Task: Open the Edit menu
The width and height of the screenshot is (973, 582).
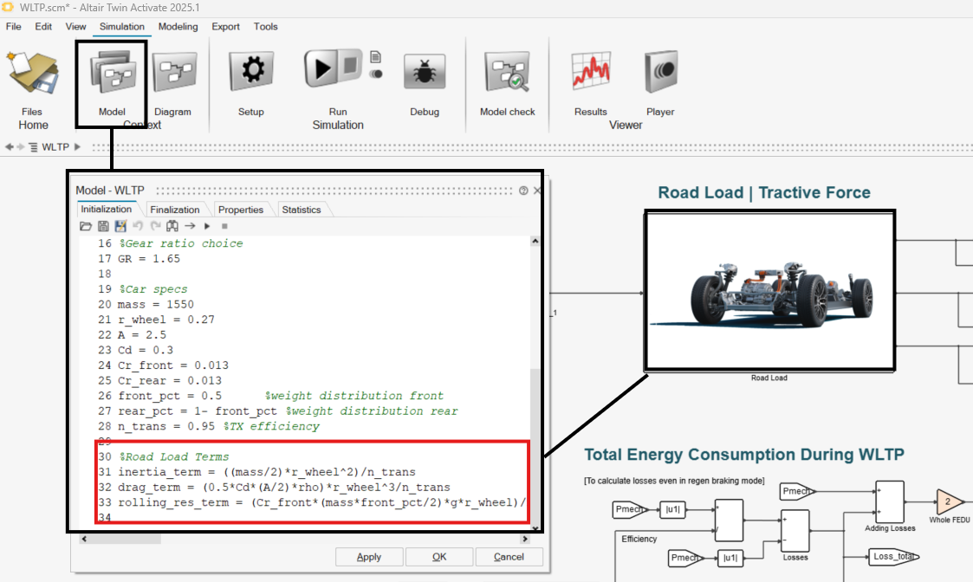Action: click(x=43, y=27)
